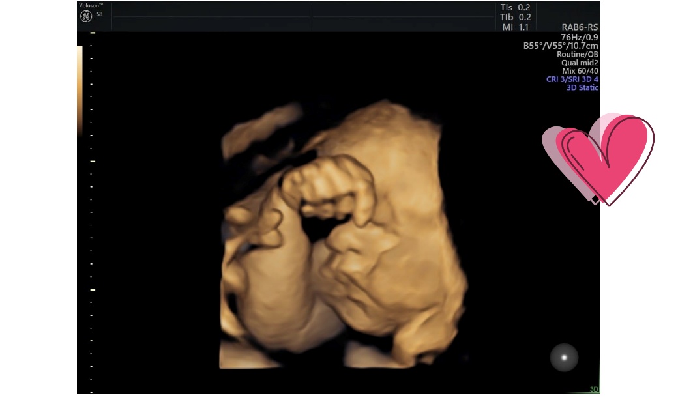Click the 76Hz/0.9 frame rate text

coord(580,37)
